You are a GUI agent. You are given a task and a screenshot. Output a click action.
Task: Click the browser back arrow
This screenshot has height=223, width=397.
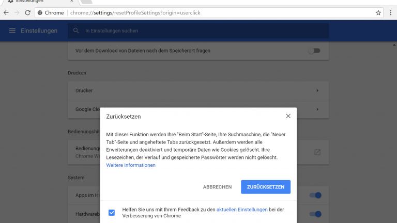6,12
